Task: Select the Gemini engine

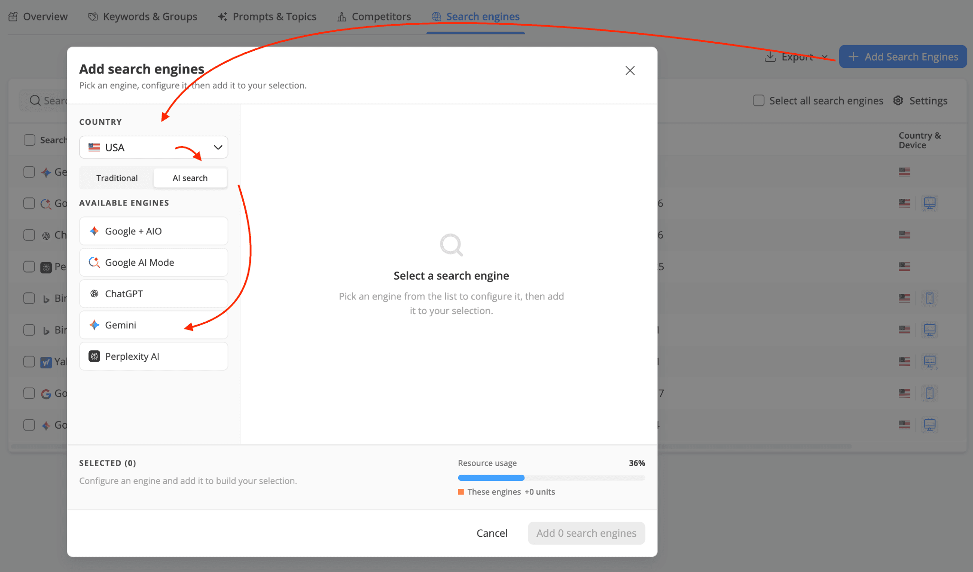Action: tap(153, 325)
